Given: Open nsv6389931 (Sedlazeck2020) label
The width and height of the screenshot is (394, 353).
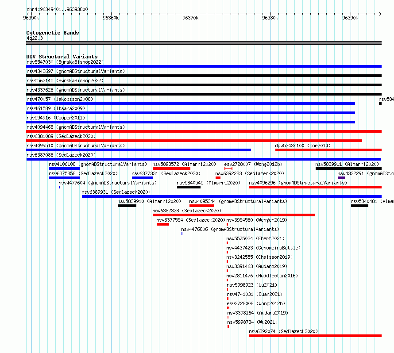Looking at the screenshot, I should click(116, 192).
